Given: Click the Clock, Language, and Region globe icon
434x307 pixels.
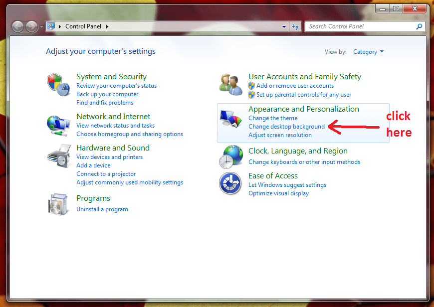Looking at the screenshot, I should pyautogui.click(x=230, y=156).
